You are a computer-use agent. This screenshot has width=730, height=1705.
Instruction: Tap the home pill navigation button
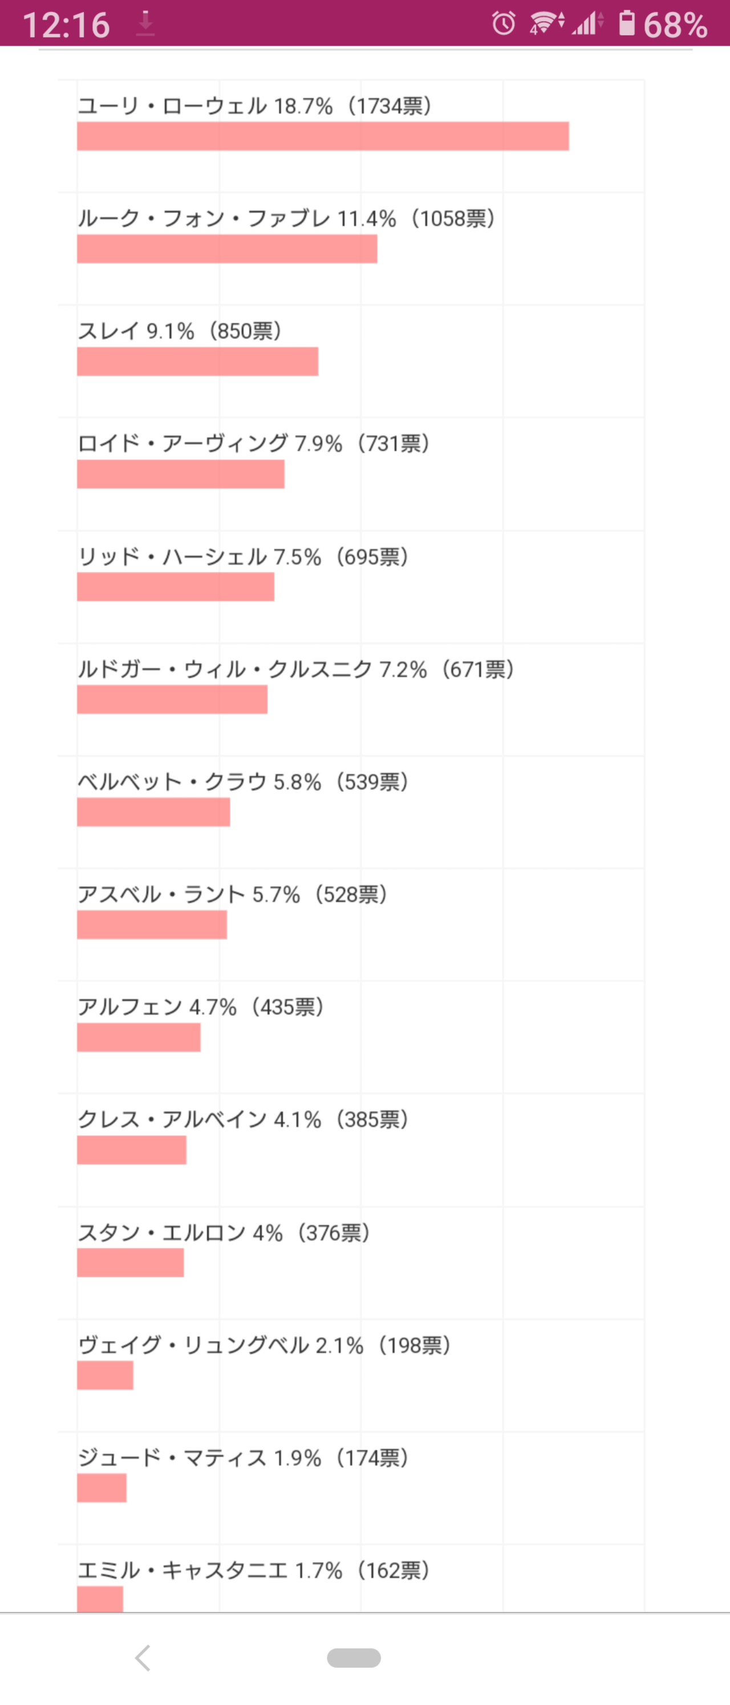click(354, 1657)
